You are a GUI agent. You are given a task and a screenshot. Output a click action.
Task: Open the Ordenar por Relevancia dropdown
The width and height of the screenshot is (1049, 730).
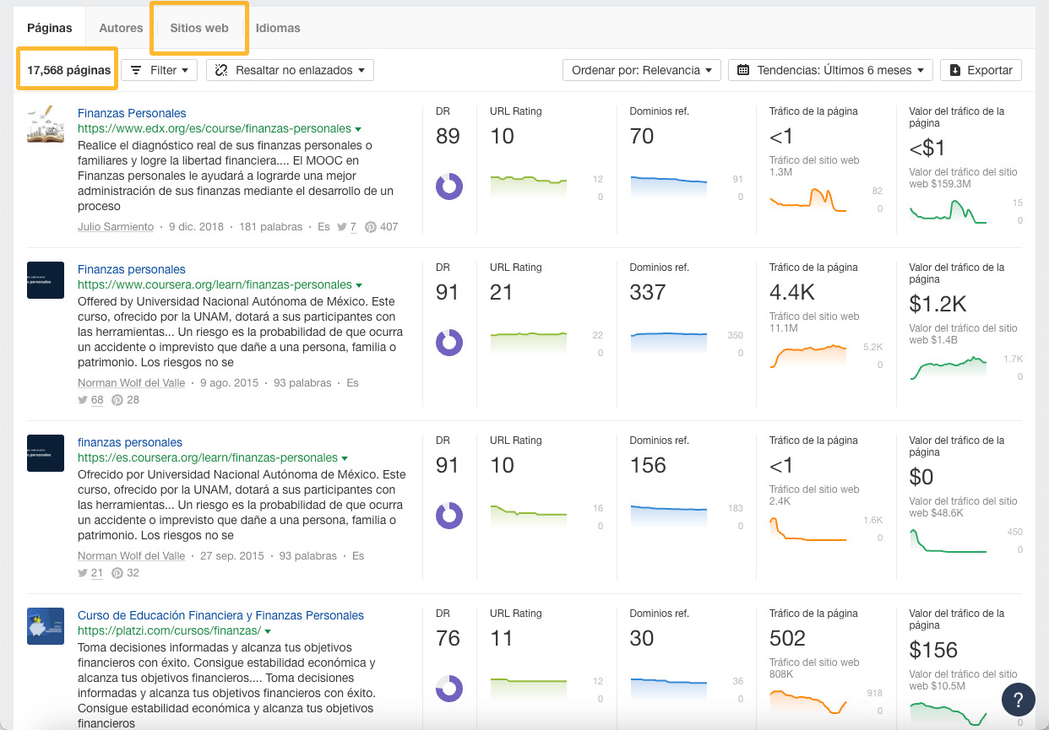pyautogui.click(x=641, y=70)
